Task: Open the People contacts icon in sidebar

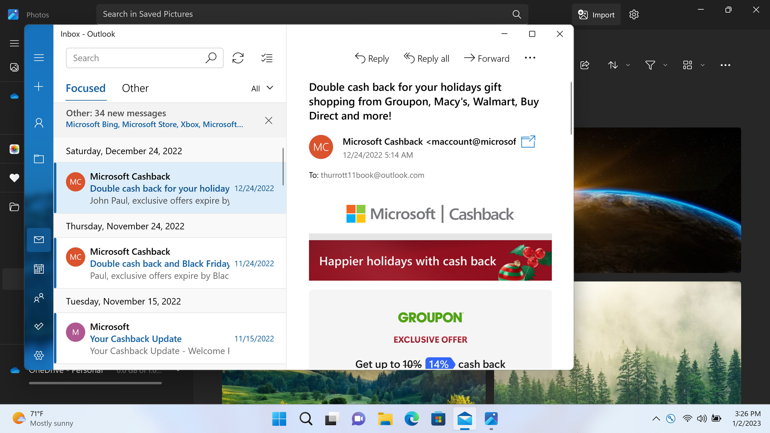Action: (39, 297)
